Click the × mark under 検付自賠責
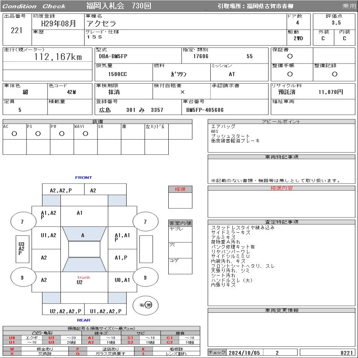The height and width of the screenshot is (358, 358). pos(182,92)
